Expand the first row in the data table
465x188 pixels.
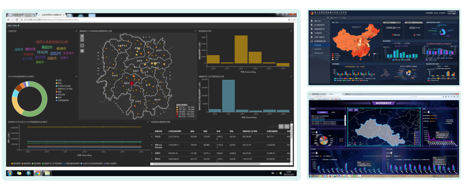[x=152, y=136]
